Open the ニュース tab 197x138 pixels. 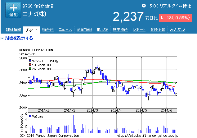tap(65, 30)
